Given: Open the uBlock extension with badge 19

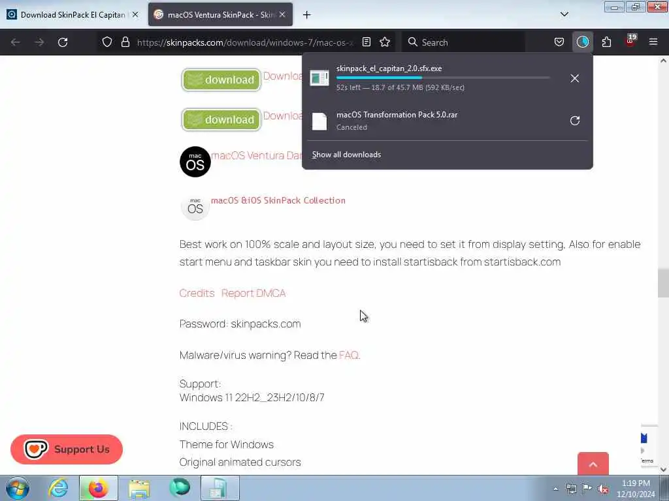Looking at the screenshot, I should tap(630, 41).
